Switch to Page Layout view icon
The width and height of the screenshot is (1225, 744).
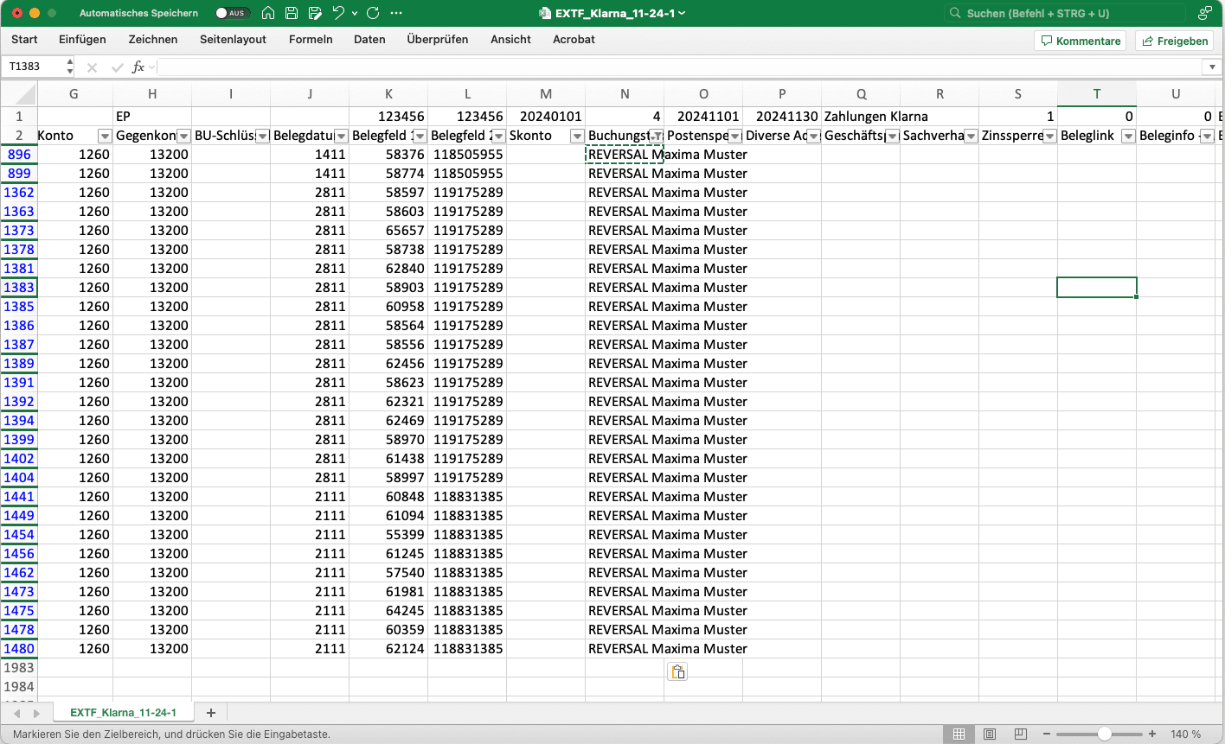[990, 734]
